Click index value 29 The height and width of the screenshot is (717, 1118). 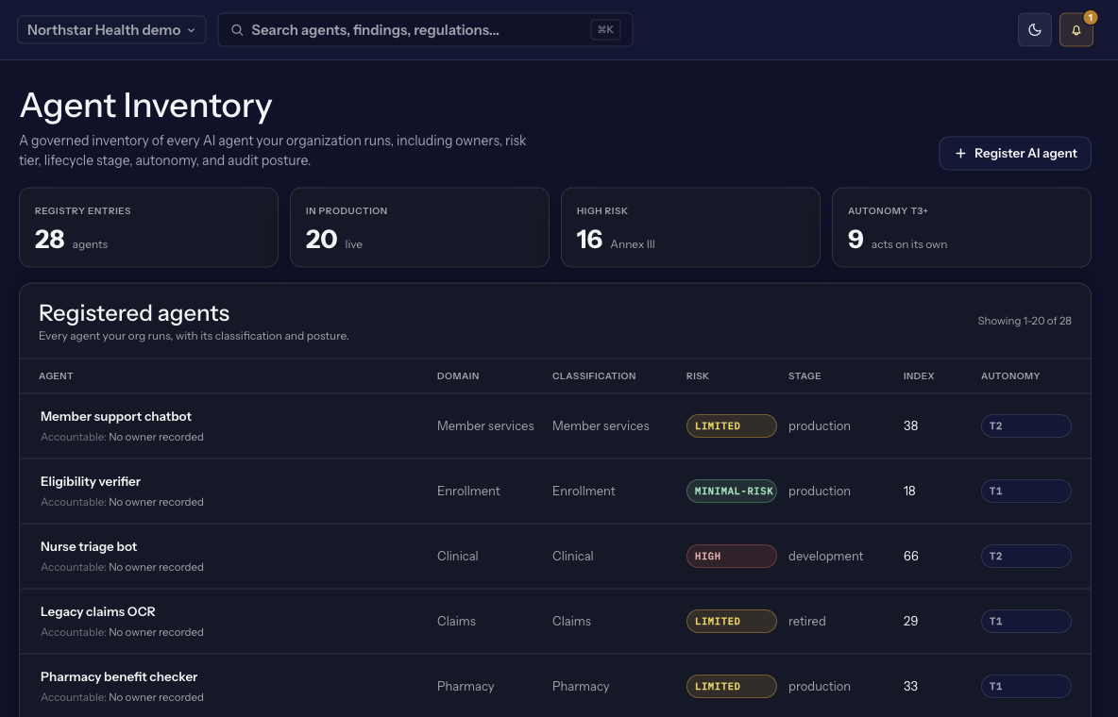(910, 621)
